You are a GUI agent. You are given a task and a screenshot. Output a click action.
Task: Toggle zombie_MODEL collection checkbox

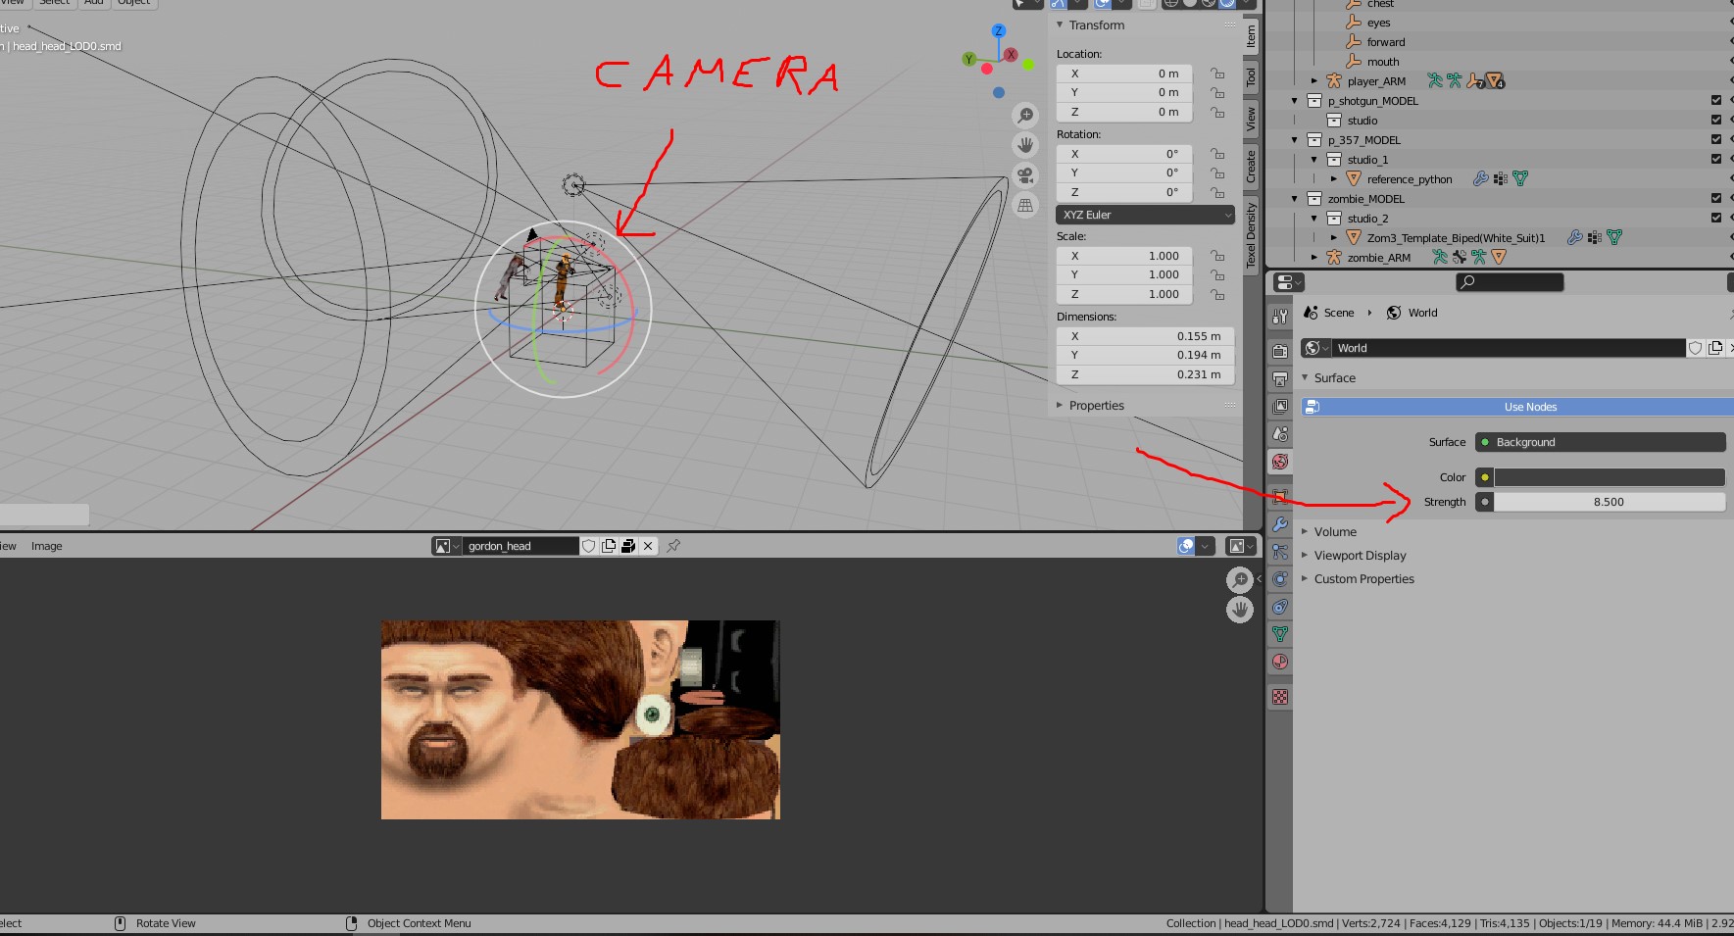pyautogui.click(x=1716, y=198)
